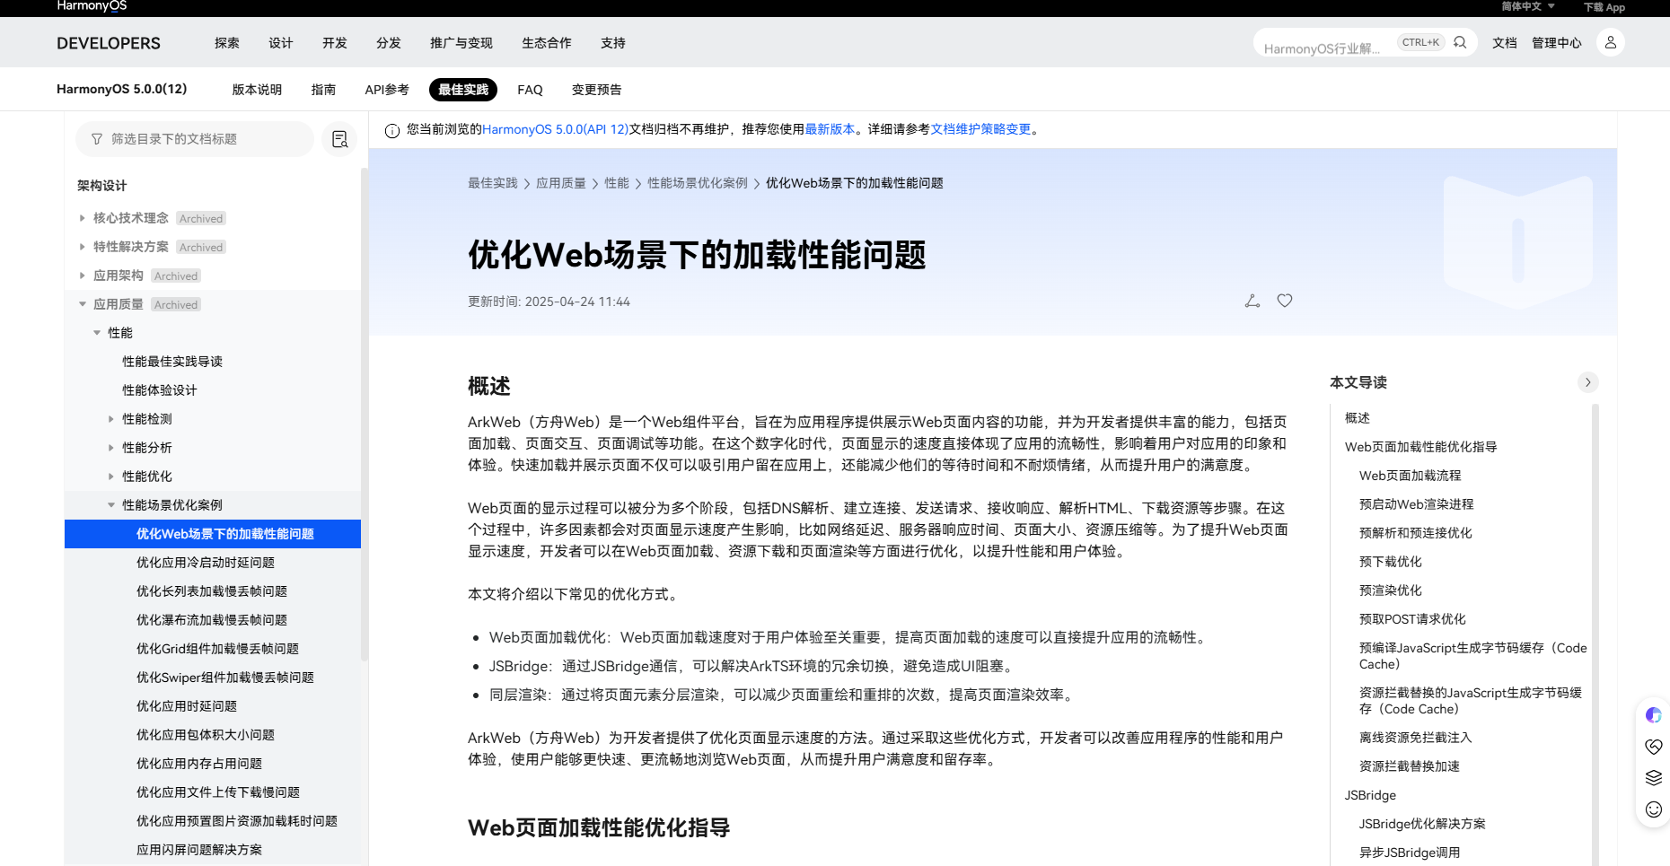Screen dimensions: 1670x866
Task: Click the search magnifier icon
Action: coord(1460,42)
